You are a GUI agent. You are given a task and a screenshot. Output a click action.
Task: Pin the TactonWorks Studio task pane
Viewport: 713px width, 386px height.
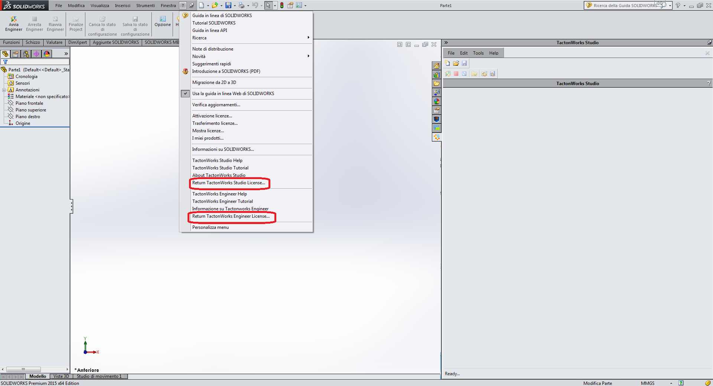[709, 42]
